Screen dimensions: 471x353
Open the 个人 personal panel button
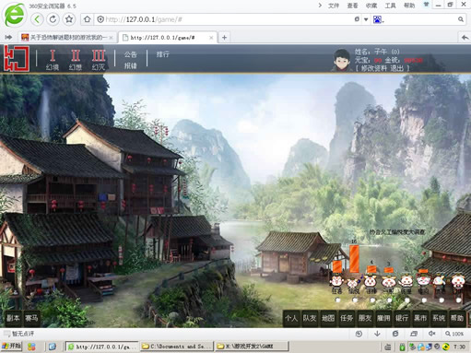tap(291, 318)
